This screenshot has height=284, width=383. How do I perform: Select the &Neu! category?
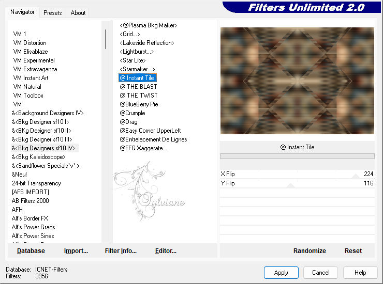pyautogui.click(x=19, y=175)
